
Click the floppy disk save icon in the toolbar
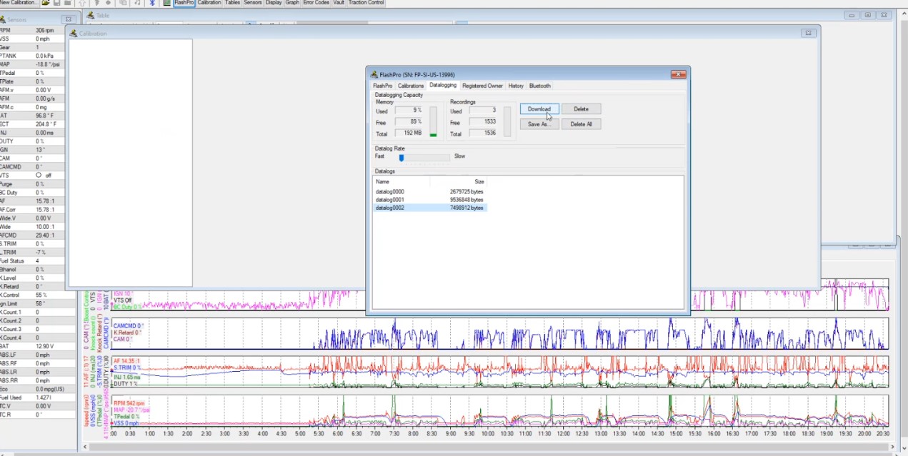(56, 3)
